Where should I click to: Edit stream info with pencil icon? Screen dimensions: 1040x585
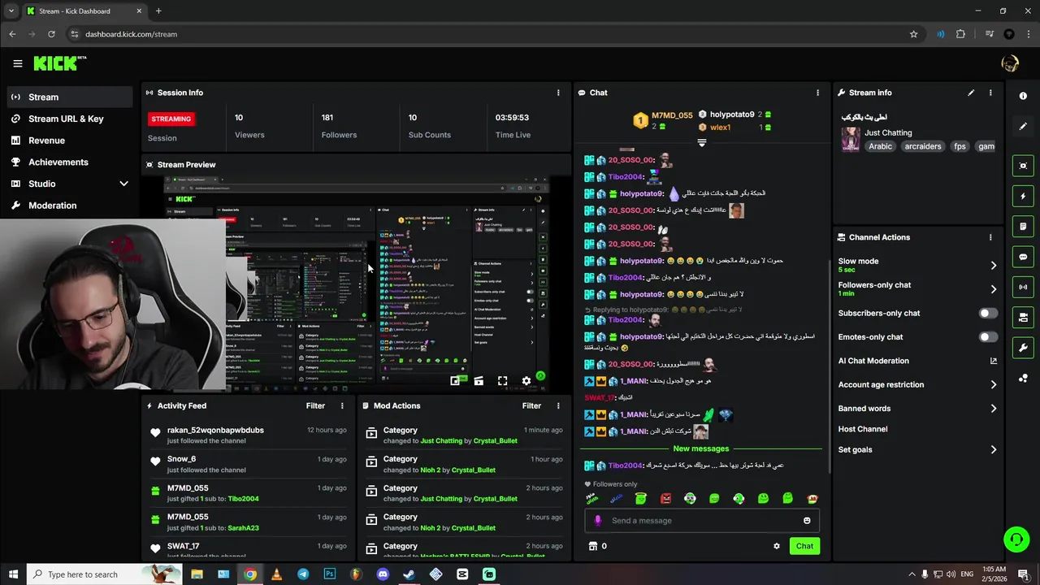[x=971, y=93]
